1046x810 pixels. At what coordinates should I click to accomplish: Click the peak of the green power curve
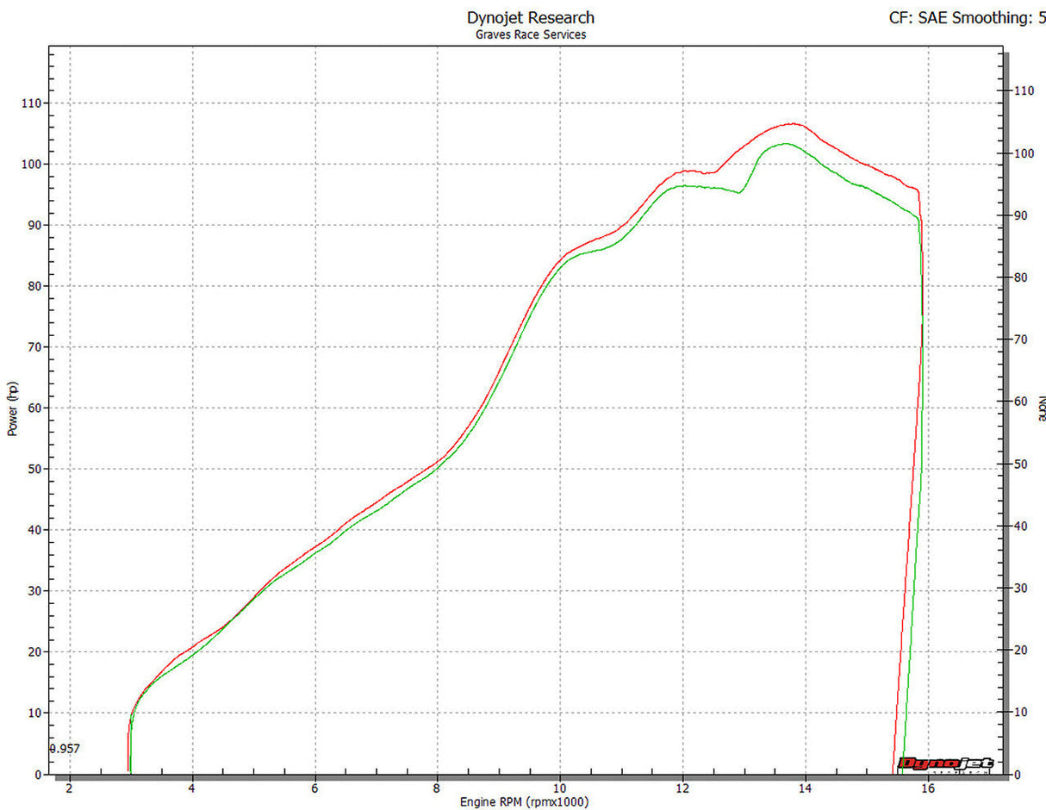[x=785, y=144]
